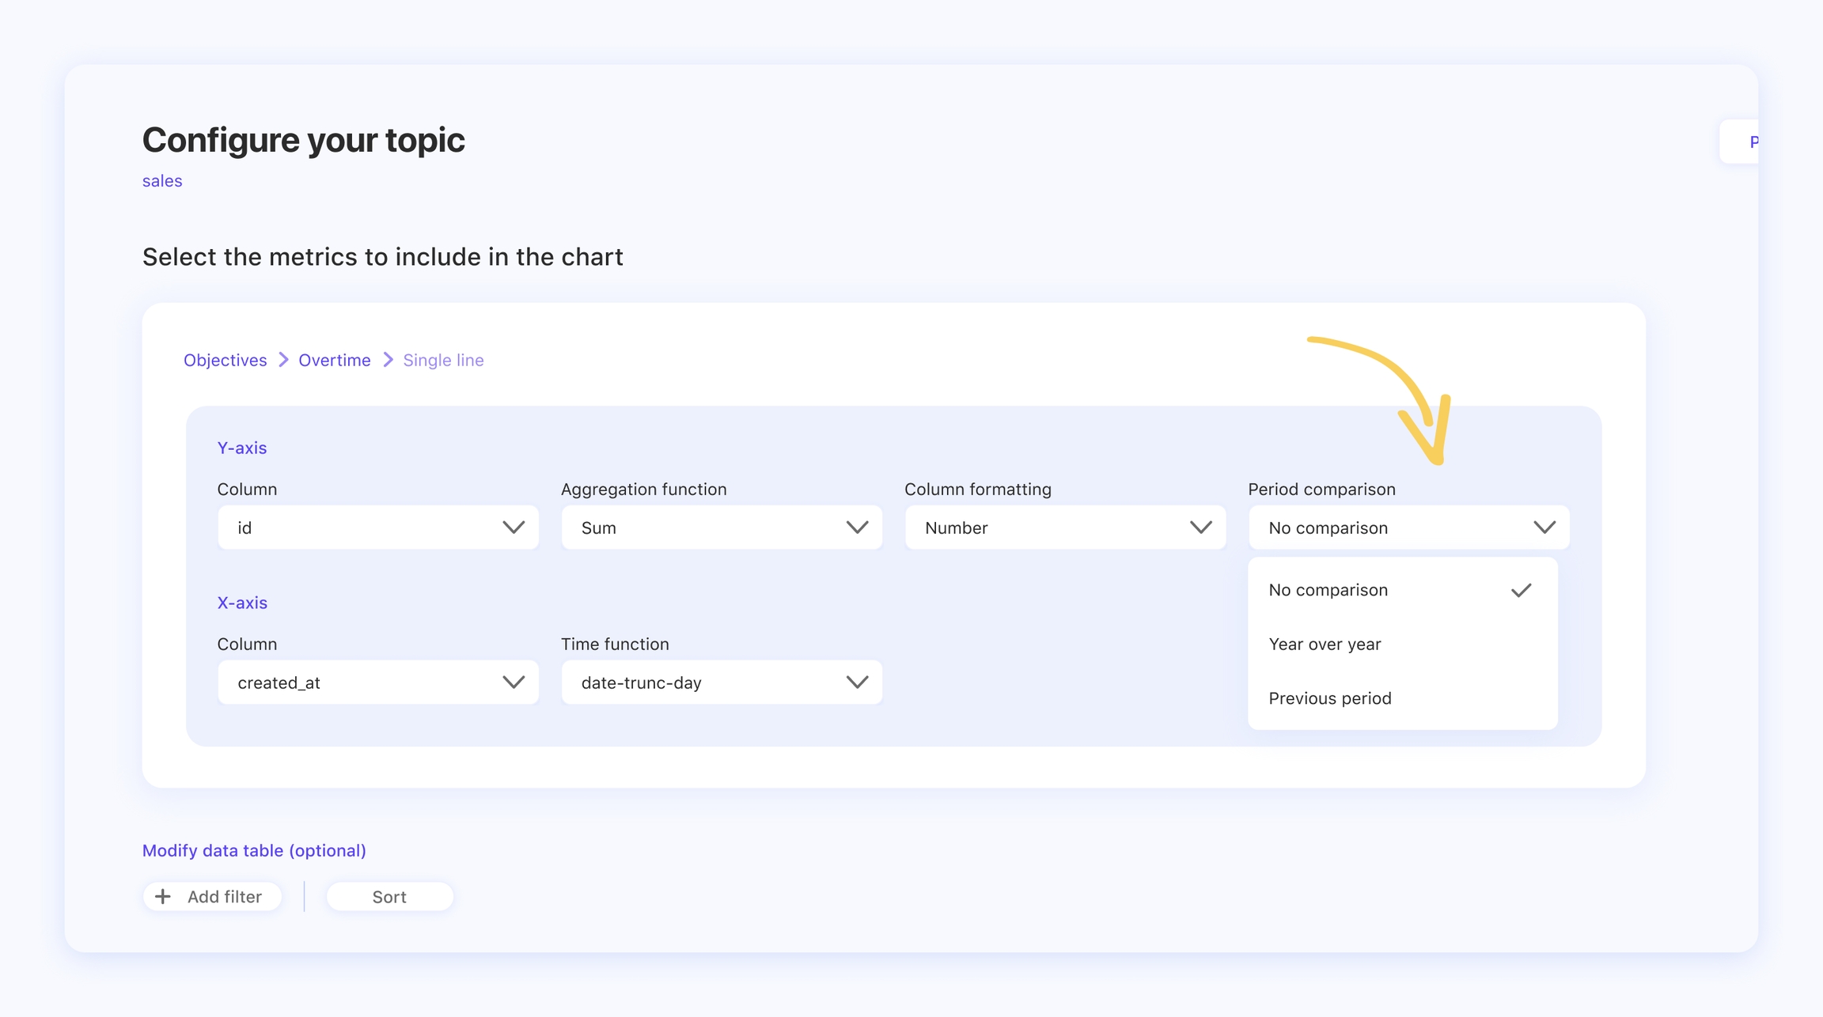This screenshot has height=1017, width=1823.
Task: Open the Y-axis Column dropdown showing id
Action: click(x=377, y=527)
